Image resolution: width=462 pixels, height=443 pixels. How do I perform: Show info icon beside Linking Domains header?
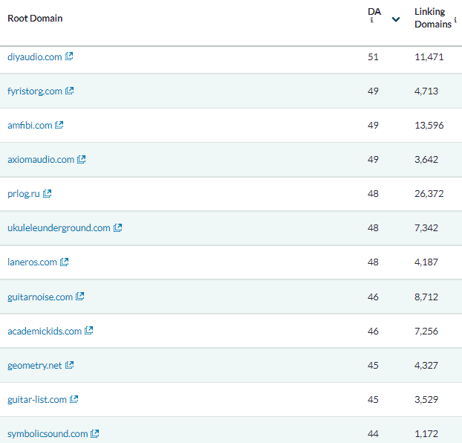click(x=455, y=20)
